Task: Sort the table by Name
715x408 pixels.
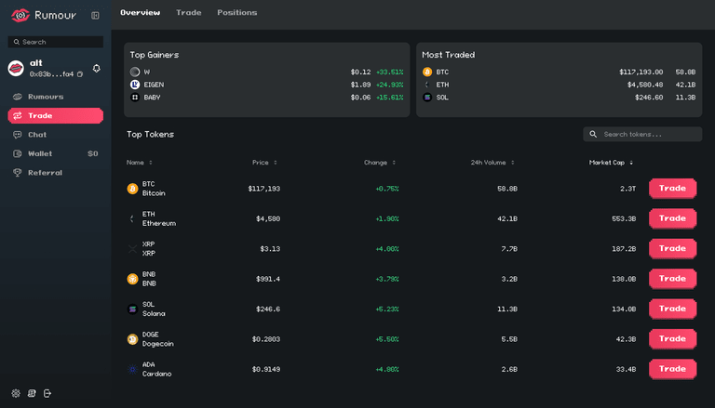Action: (x=139, y=163)
